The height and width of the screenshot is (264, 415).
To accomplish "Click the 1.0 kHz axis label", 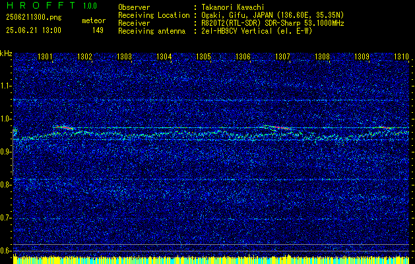I will pos(5,119).
